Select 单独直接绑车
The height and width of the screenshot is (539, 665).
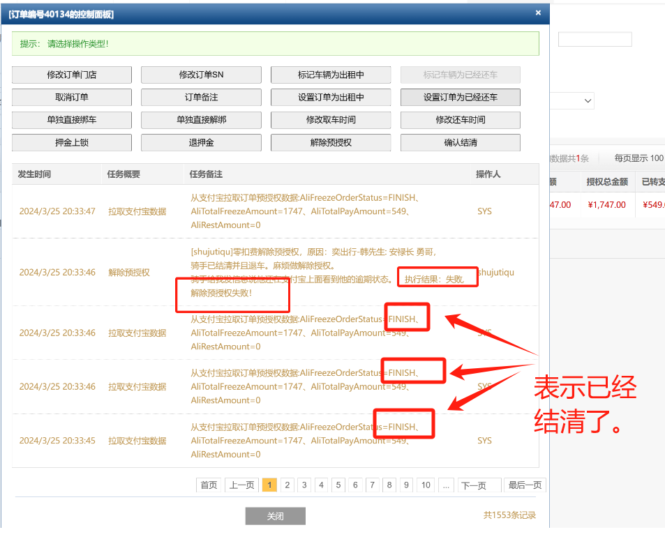(72, 119)
